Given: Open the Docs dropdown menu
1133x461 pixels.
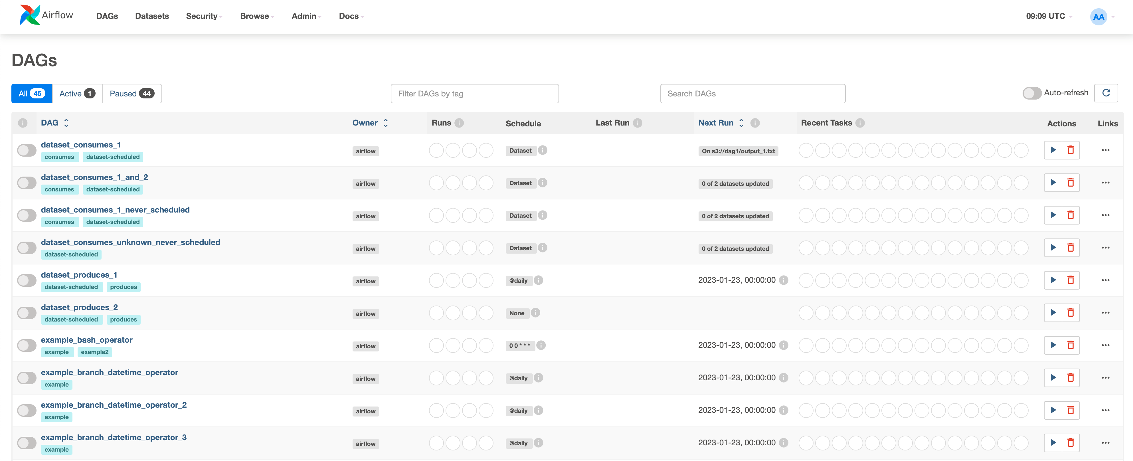Looking at the screenshot, I should pos(351,16).
